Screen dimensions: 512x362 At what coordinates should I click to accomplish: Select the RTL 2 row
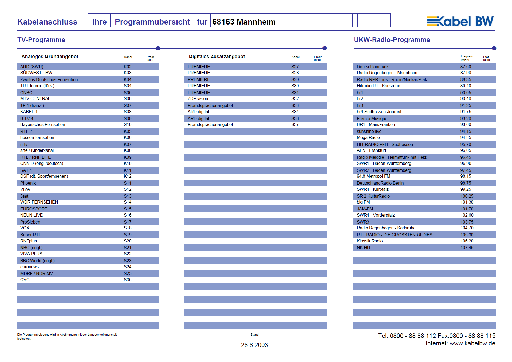[88, 131]
